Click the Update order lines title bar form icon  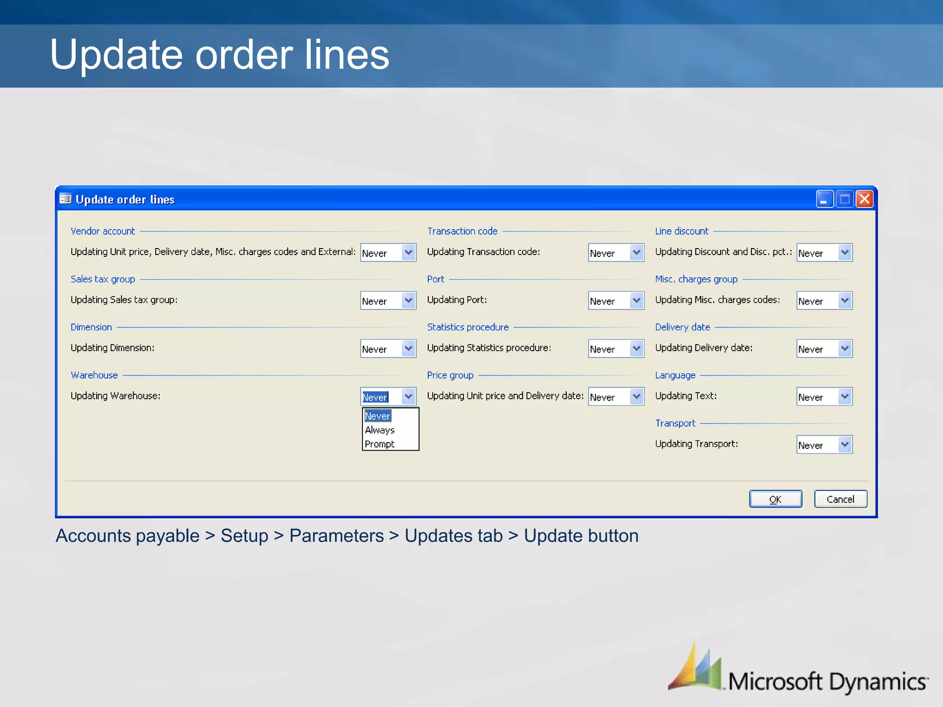(x=65, y=199)
